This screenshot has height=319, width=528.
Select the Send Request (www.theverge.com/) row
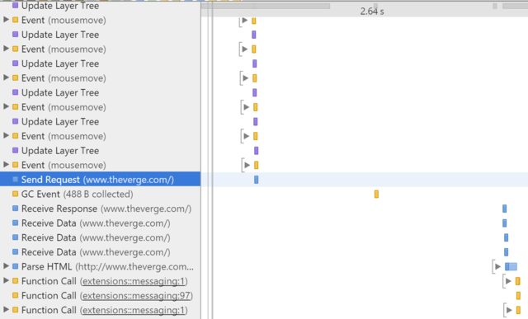point(100,180)
